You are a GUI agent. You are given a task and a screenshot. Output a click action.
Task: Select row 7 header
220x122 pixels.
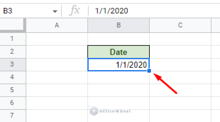(x=12, y=116)
